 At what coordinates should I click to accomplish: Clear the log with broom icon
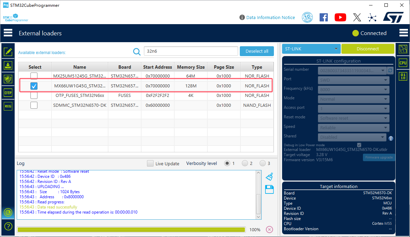coord(269,176)
